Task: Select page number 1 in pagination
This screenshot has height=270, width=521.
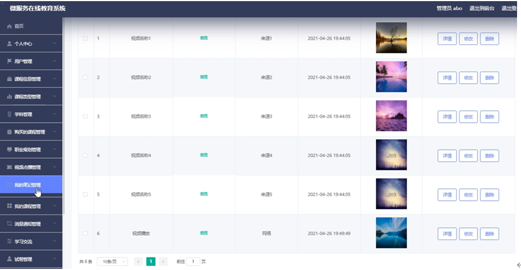Action: (x=151, y=262)
